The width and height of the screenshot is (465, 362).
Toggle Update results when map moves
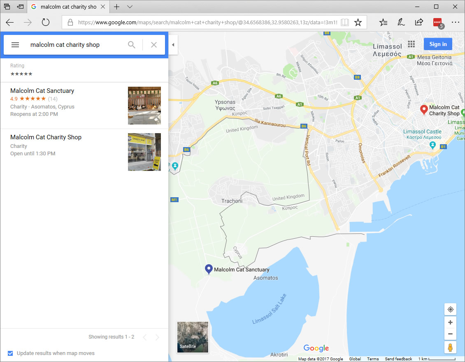click(x=11, y=353)
